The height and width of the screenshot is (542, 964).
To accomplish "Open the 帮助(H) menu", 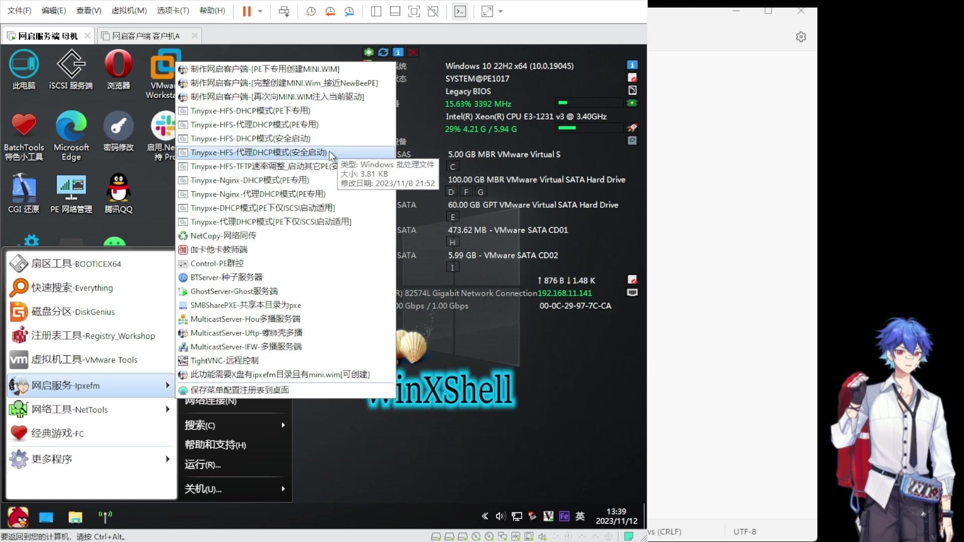I will (212, 11).
